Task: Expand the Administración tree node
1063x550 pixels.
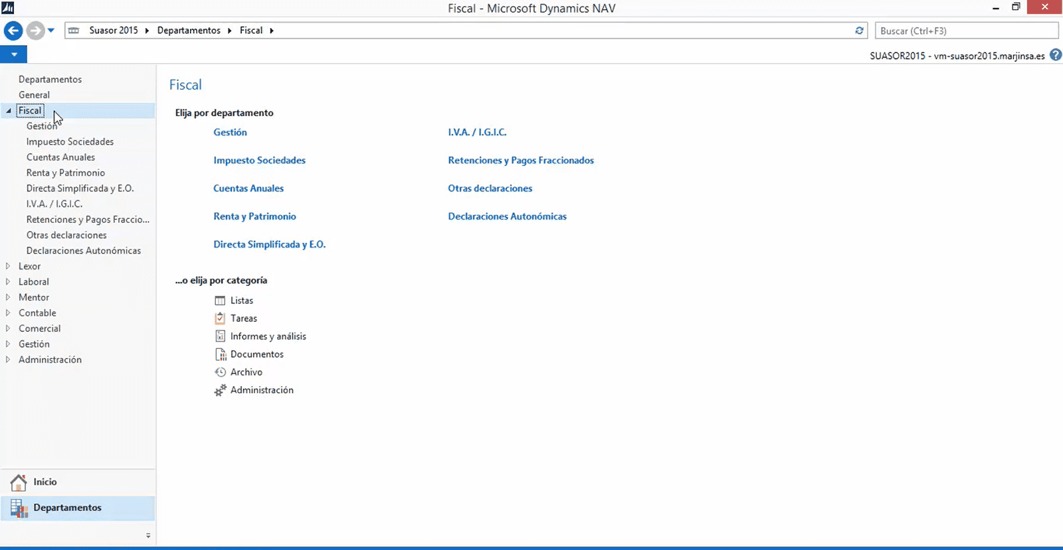Action: click(8, 360)
